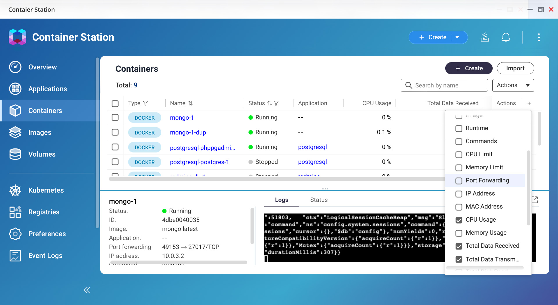The width and height of the screenshot is (558, 305).
Task: Click the plus add-column icon
Action: click(529, 103)
